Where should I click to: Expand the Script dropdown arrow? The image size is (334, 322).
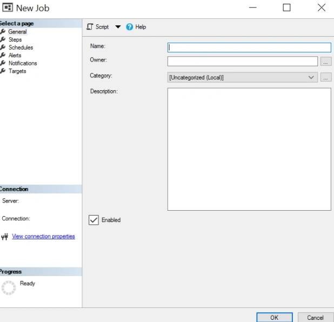click(118, 27)
